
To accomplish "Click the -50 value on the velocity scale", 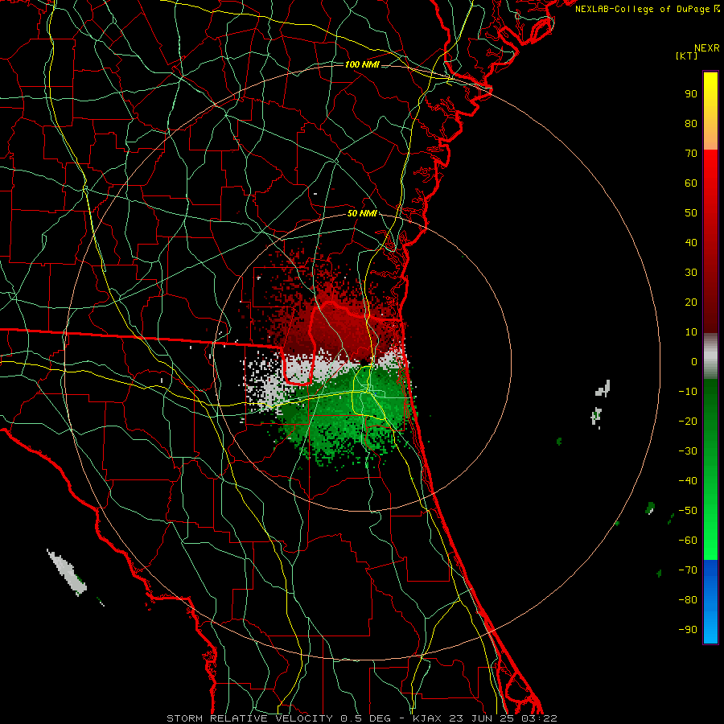I will [688, 511].
